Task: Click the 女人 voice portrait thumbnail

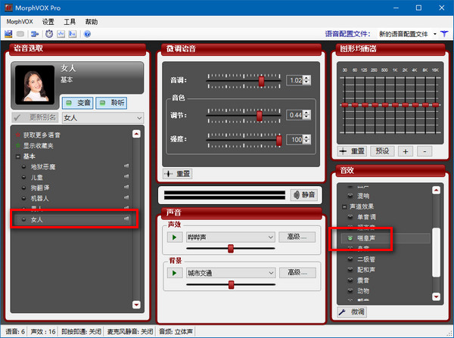Action: (x=35, y=85)
